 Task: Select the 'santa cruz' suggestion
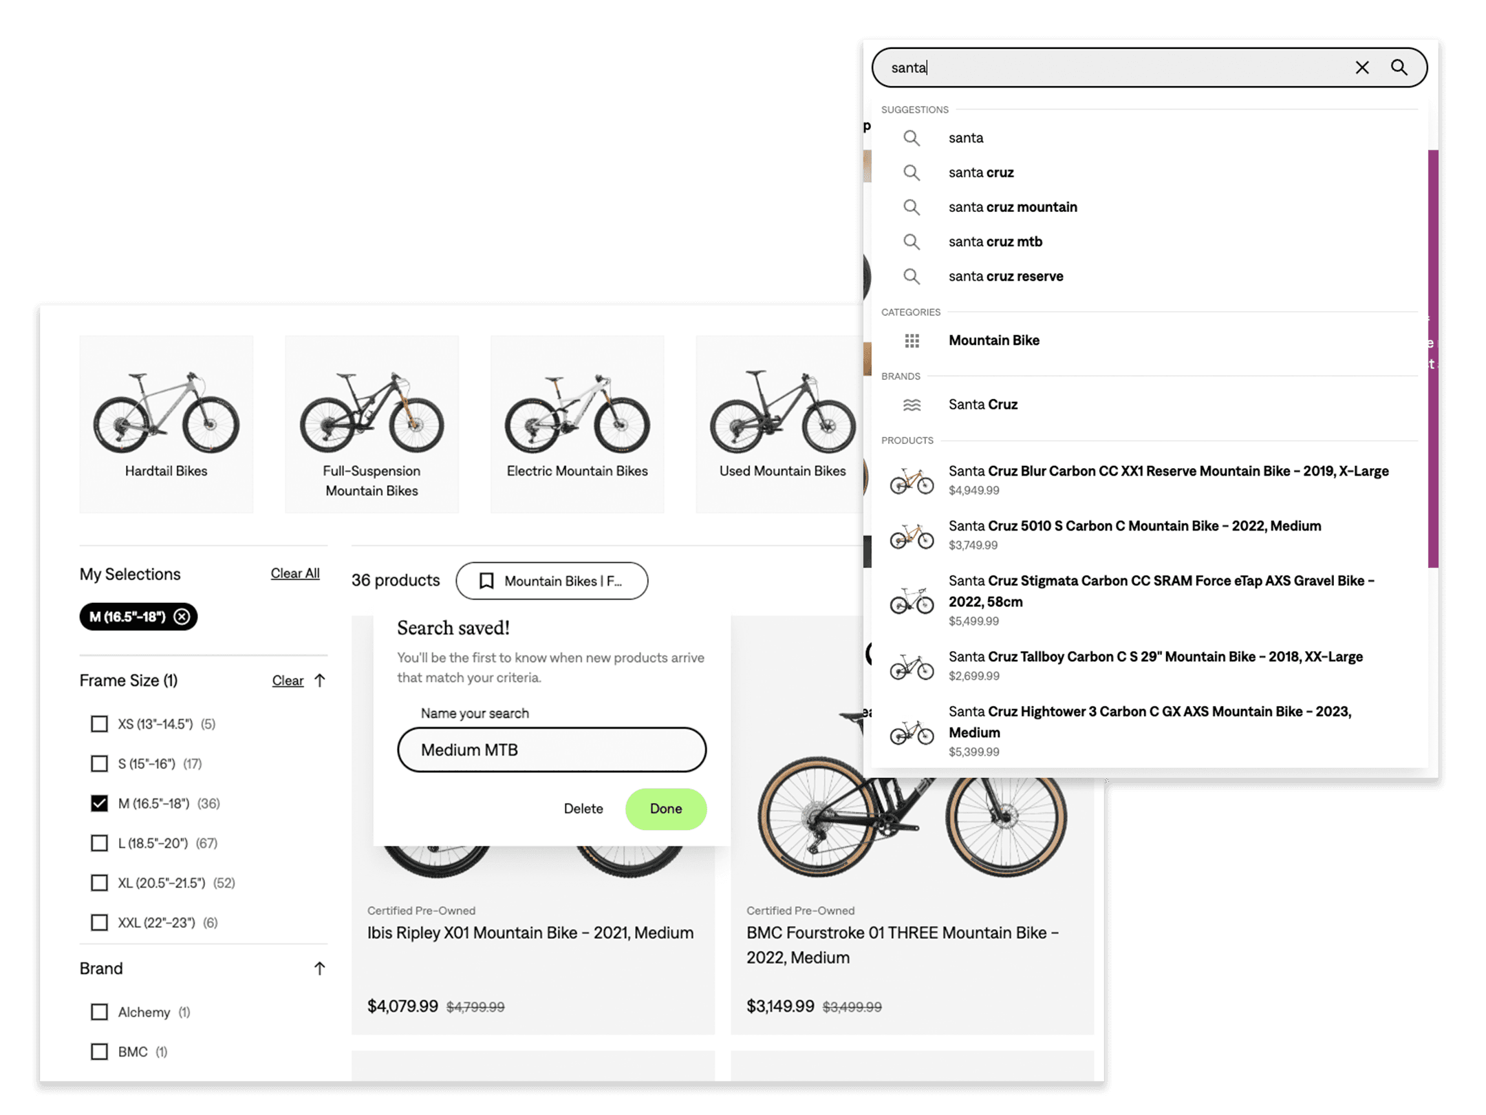coord(980,172)
